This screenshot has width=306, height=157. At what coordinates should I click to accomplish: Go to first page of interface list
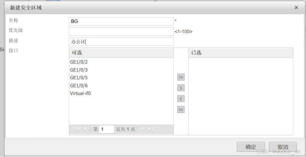(77, 129)
